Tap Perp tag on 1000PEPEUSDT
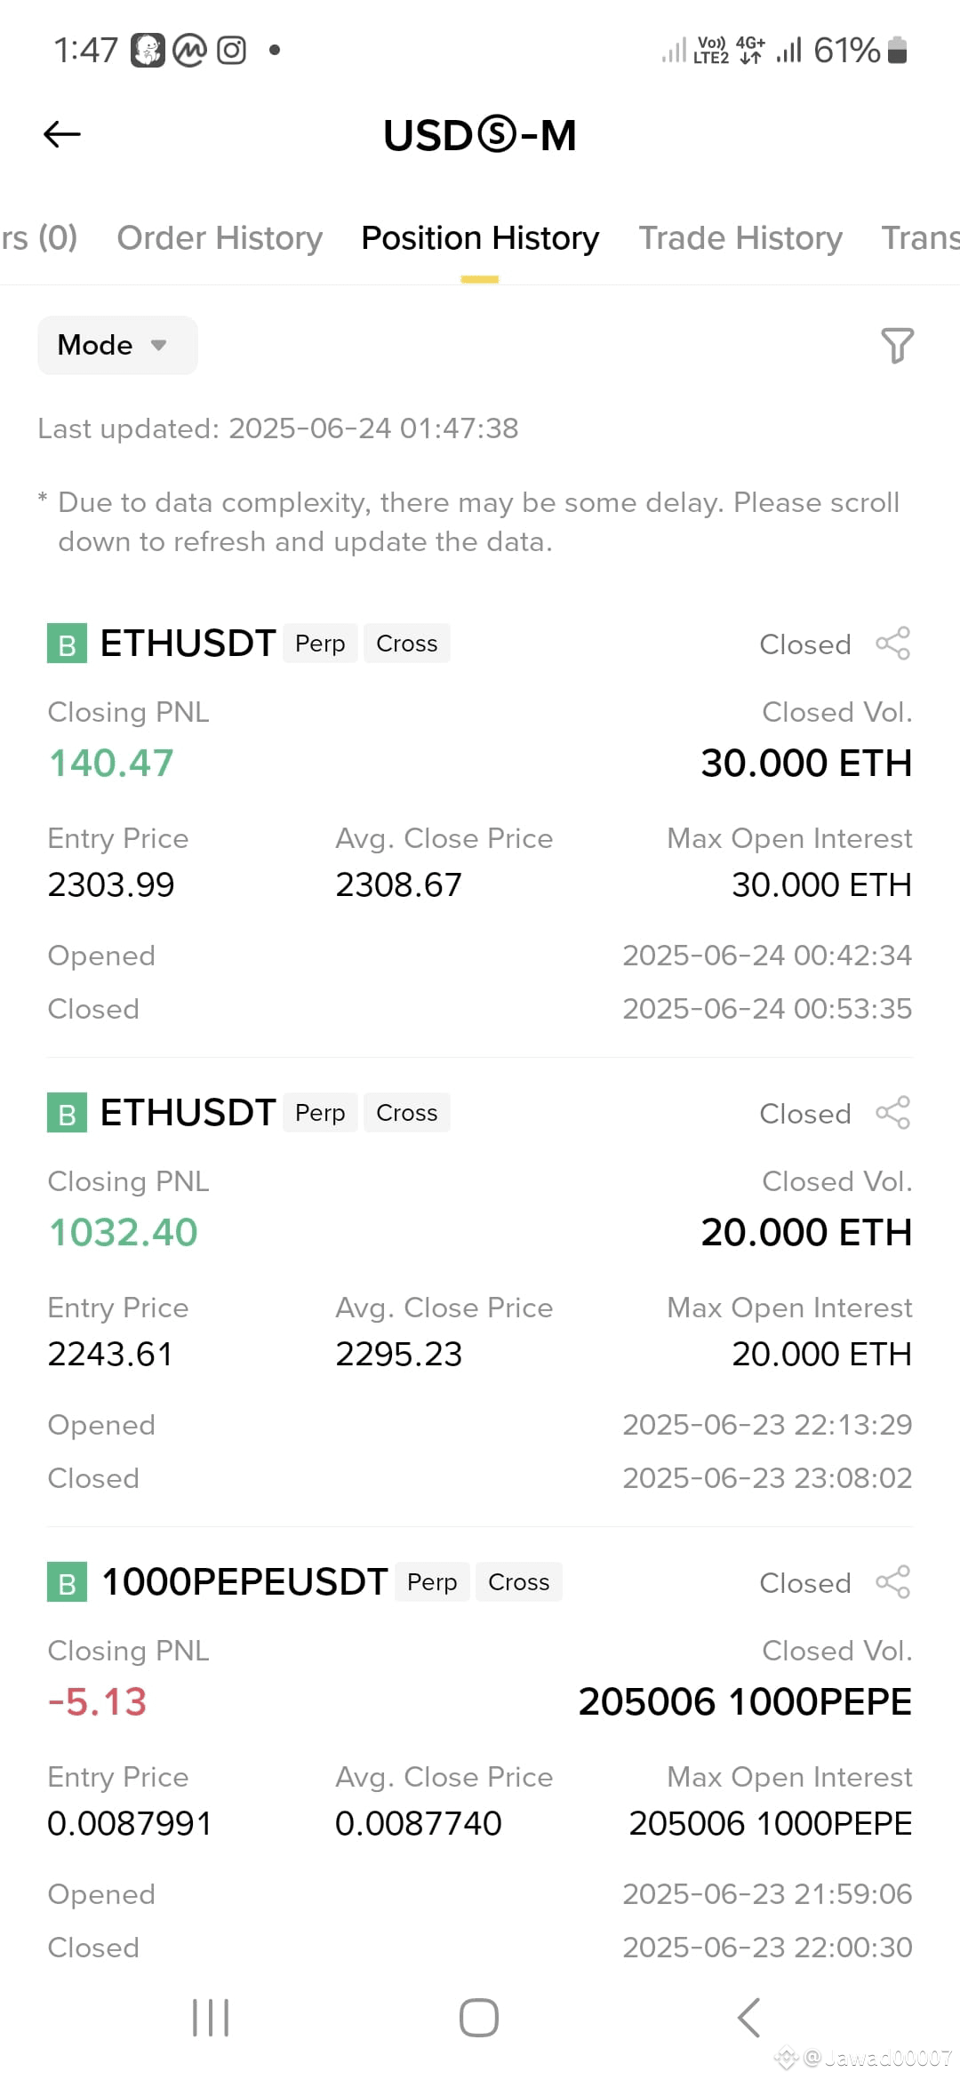This screenshot has width=960, height=2080. (x=432, y=1582)
